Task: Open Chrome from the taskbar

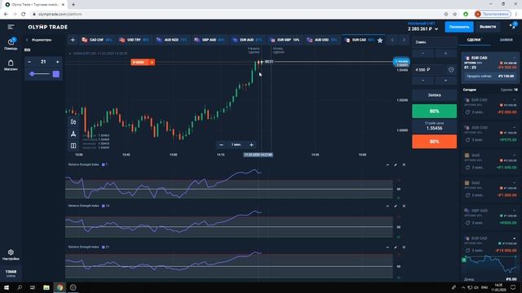Action: [x=60, y=287]
